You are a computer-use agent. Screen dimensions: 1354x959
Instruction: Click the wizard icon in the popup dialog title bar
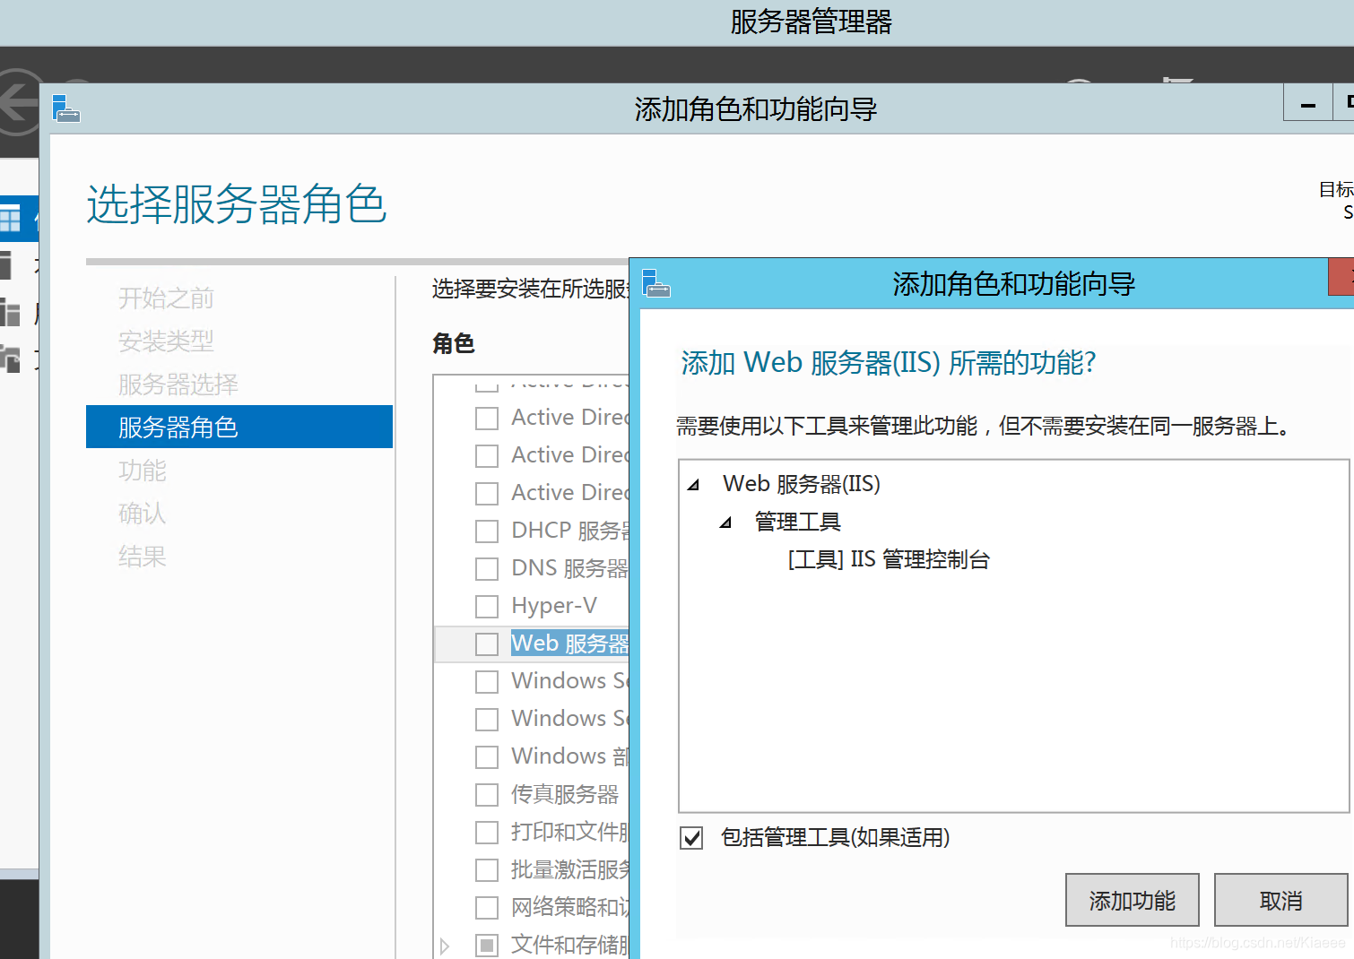[656, 284]
